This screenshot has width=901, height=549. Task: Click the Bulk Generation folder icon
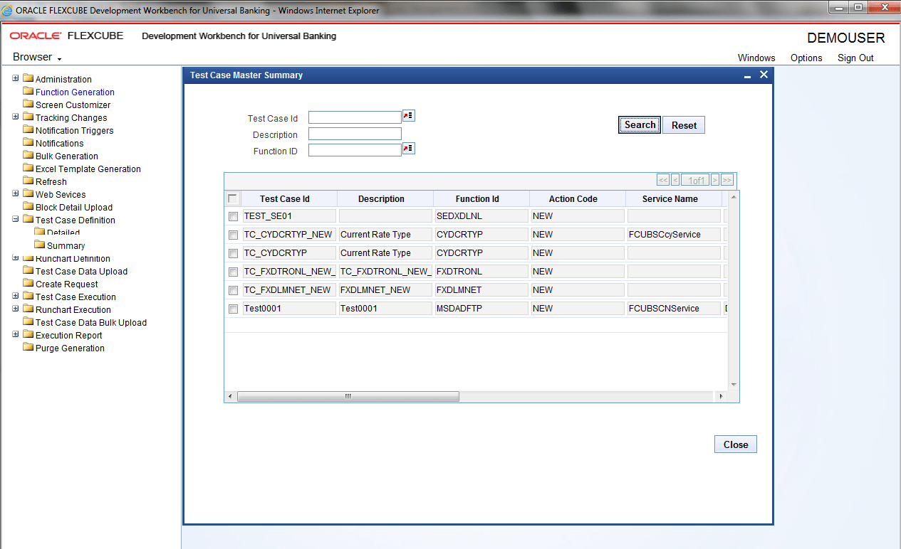click(28, 155)
